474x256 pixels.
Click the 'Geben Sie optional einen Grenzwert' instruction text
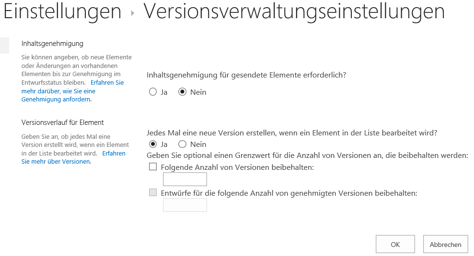307,155
